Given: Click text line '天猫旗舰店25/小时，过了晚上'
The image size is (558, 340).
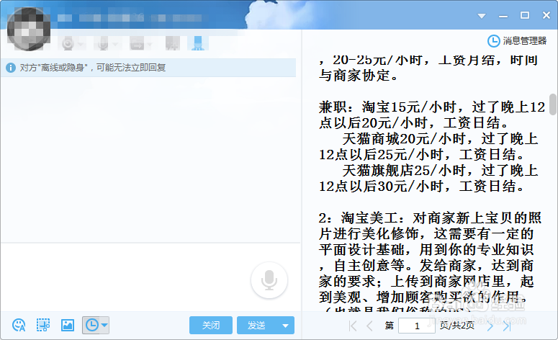Looking at the screenshot, I should pos(440,170).
